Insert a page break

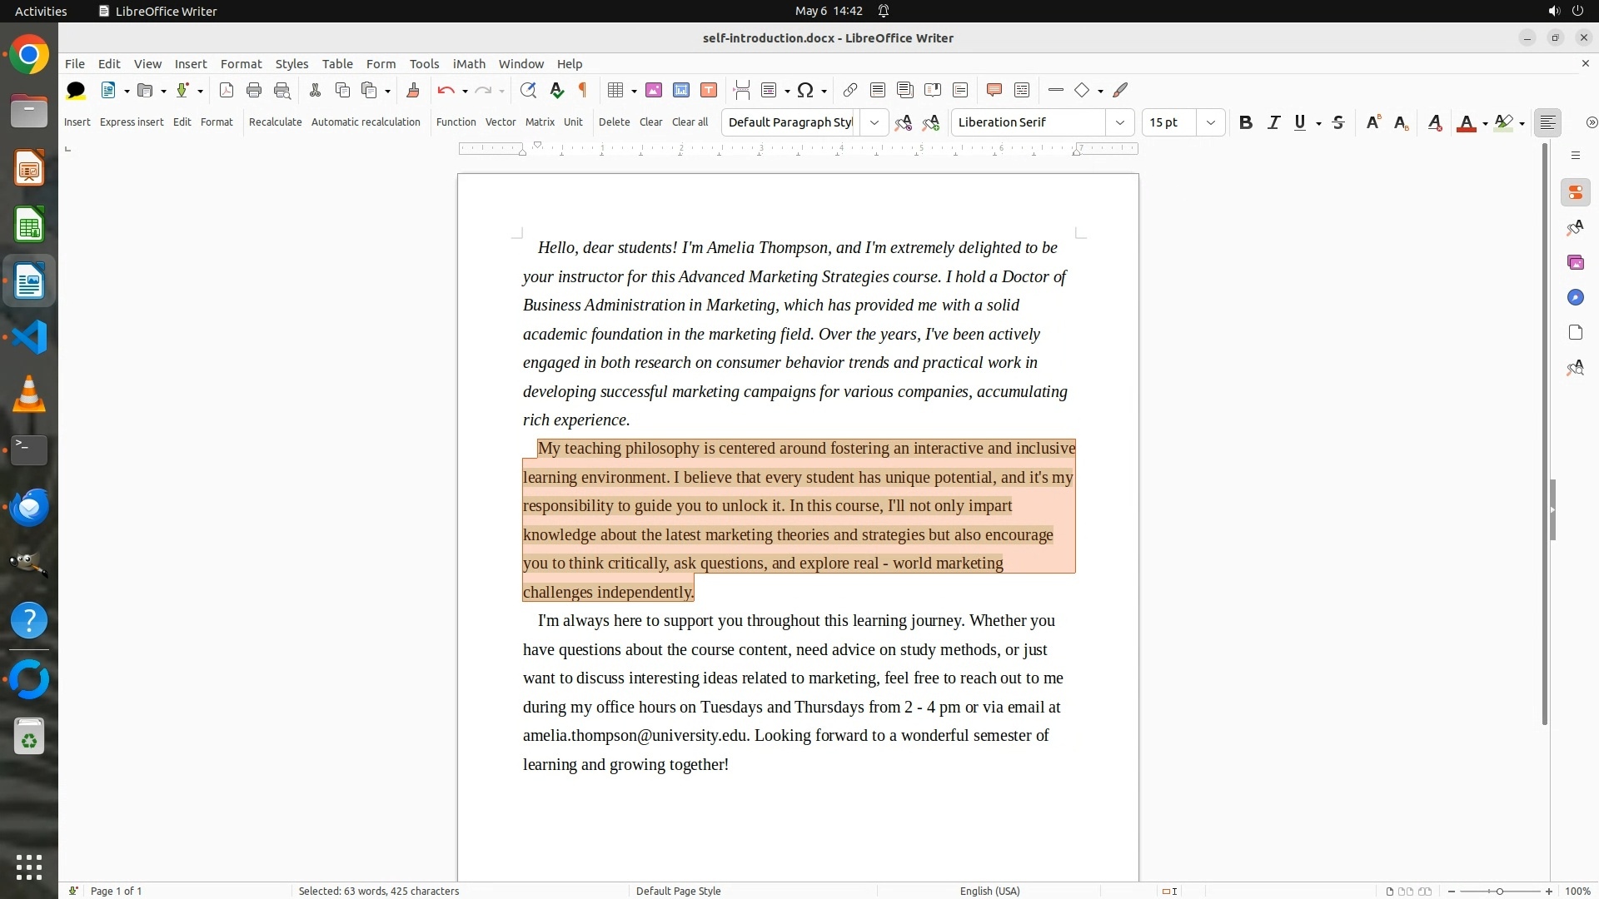coord(741,90)
